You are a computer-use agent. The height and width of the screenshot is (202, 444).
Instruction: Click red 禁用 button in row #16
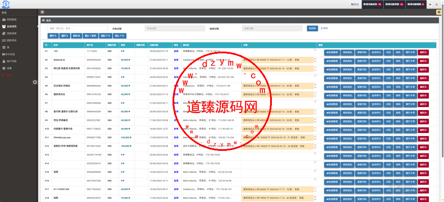tap(423, 182)
